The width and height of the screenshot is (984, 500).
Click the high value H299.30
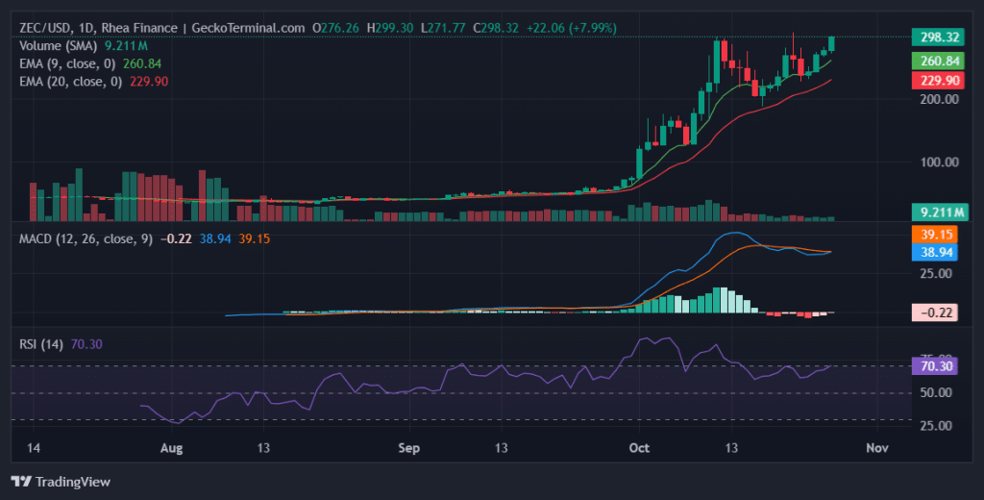click(x=390, y=28)
